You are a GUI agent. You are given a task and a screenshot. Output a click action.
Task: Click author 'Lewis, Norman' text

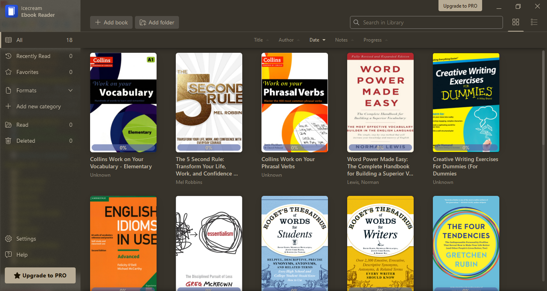click(x=363, y=182)
